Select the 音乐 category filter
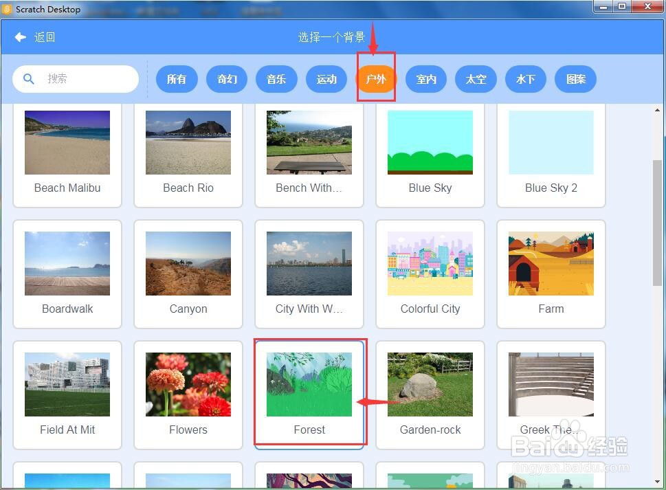Screen dimensions: 666x490 pyautogui.click(x=276, y=79)
